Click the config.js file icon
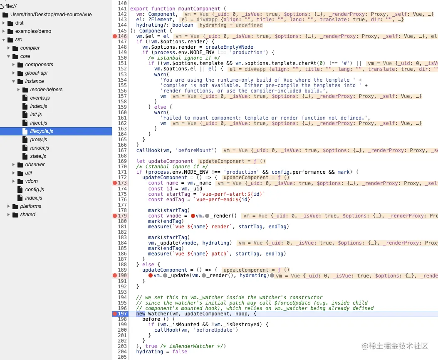 pyautogui.click(x=20, y=190)
